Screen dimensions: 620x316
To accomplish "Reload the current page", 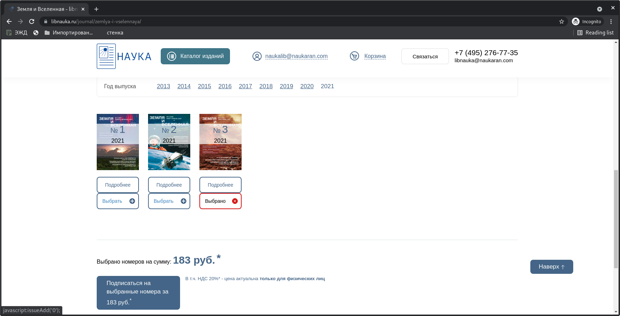I will point(32,21).
